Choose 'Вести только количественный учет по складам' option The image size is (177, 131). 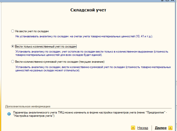(x=13, y=46)
